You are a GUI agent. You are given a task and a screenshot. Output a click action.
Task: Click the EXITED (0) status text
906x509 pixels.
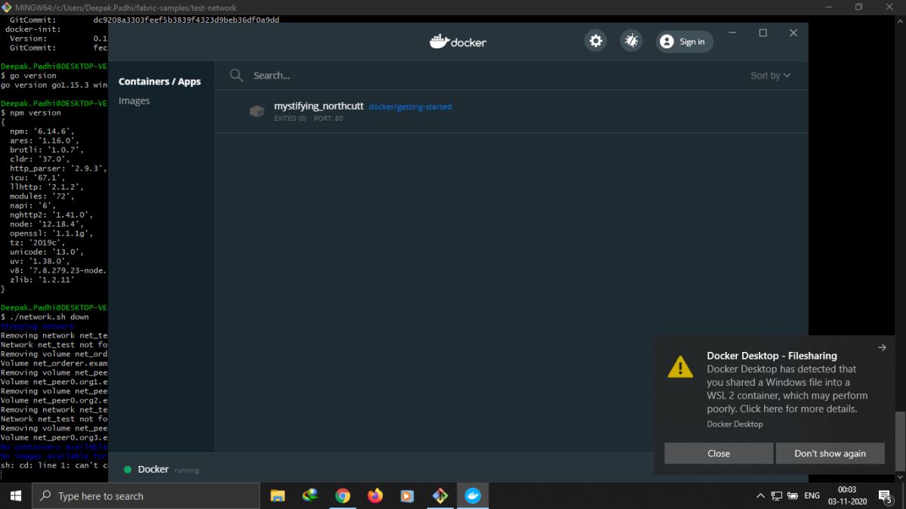point(290,119)
